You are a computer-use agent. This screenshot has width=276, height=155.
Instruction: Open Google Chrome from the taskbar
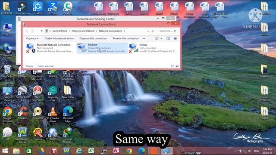coord(129,151)
